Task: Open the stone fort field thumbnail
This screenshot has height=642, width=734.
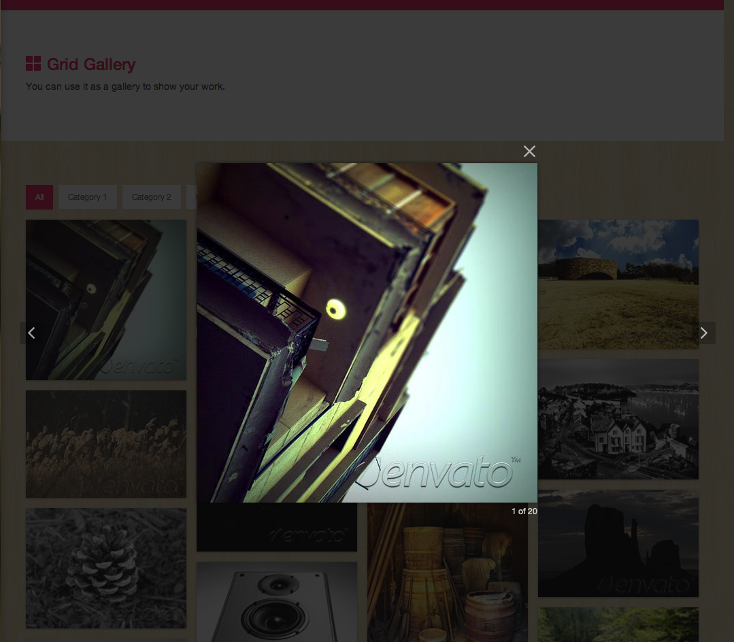Action: click(x=618, y=284)
